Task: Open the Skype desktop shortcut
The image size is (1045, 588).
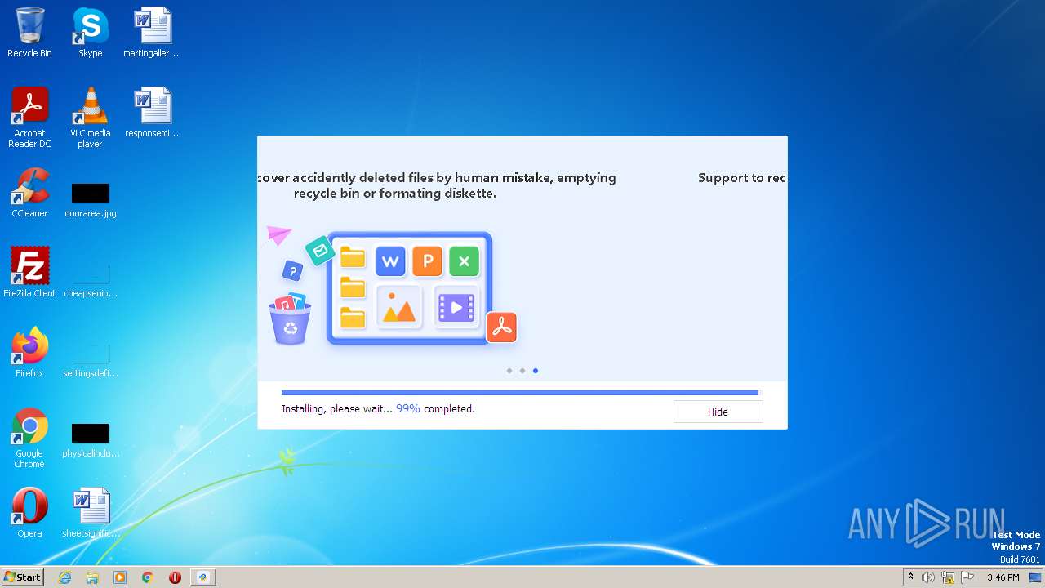Action: click(90, 33)
